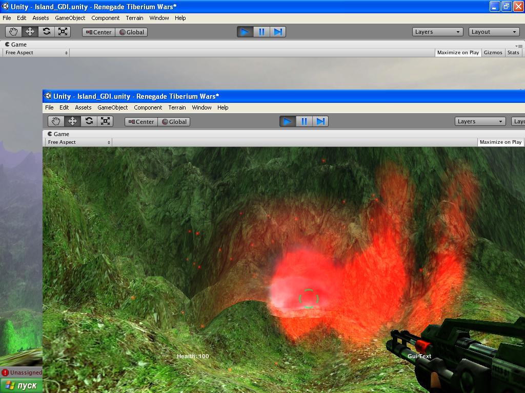The width and height of the screenshot is (525, 393).
Task: Open the Edit menu in the outer Unity window
Action: (22, 18)
